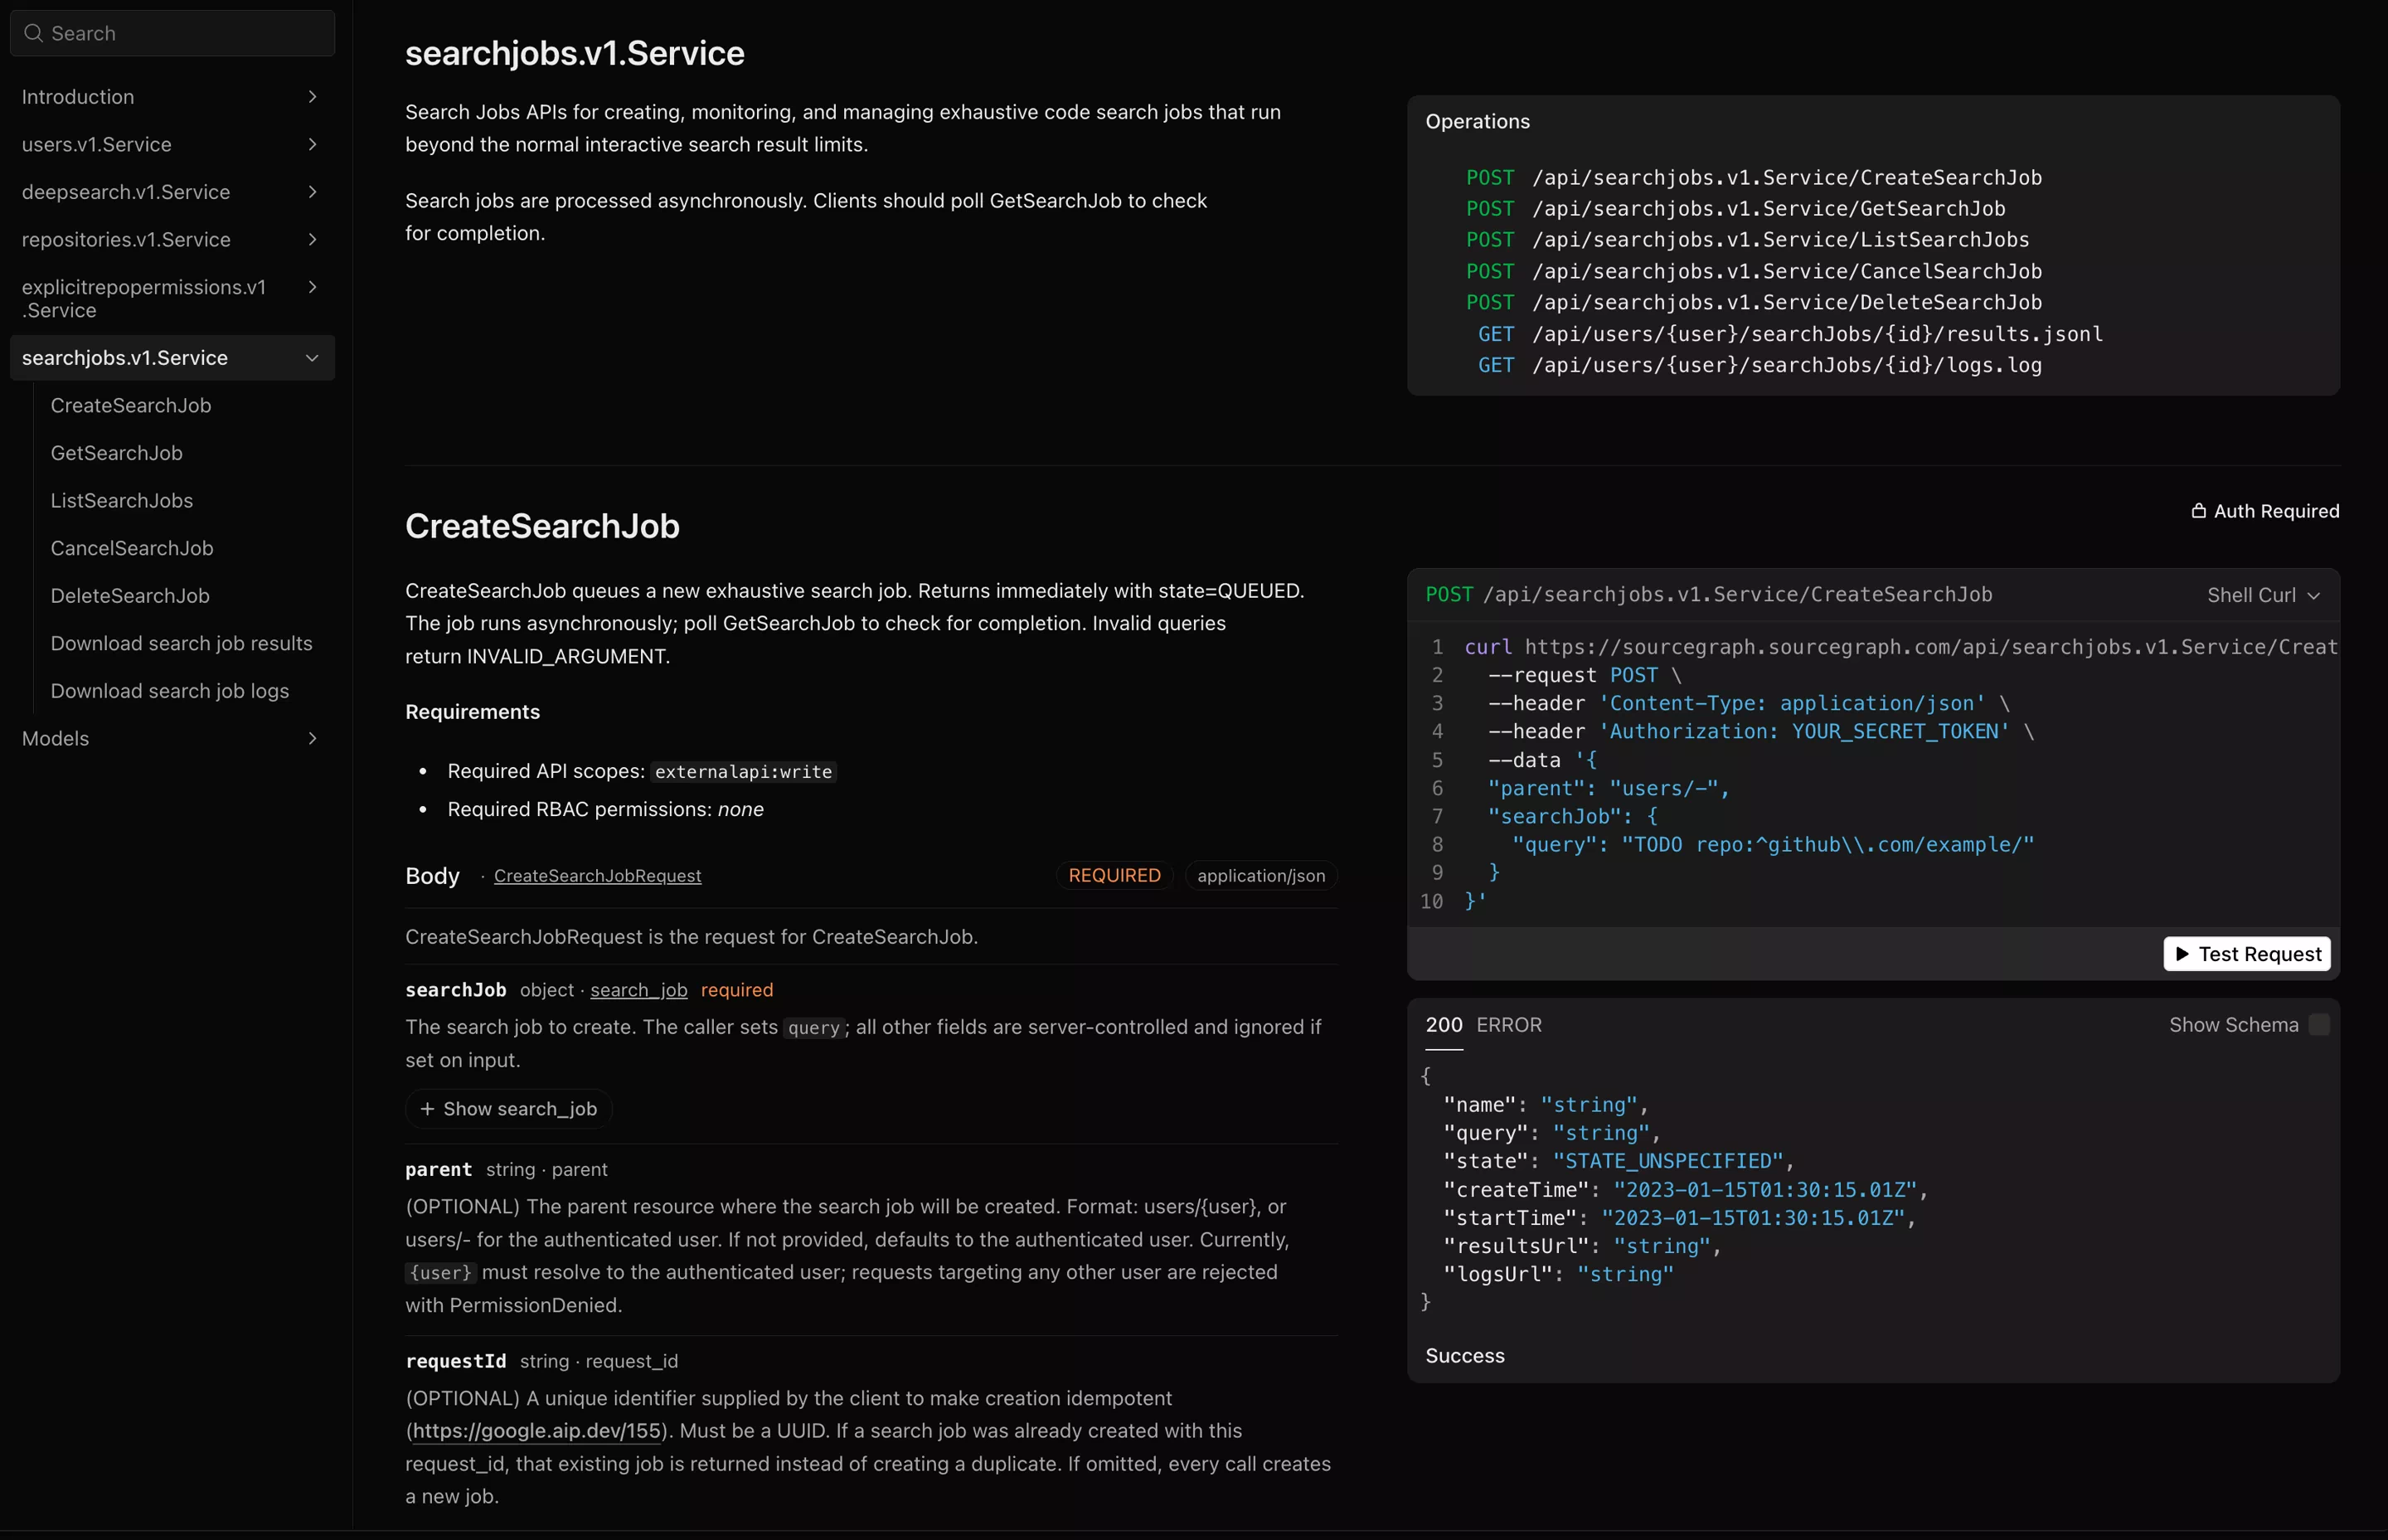Open GET logs.log operation
This screenshot has height=1540, width=2388.
[x=1759, y=365]
